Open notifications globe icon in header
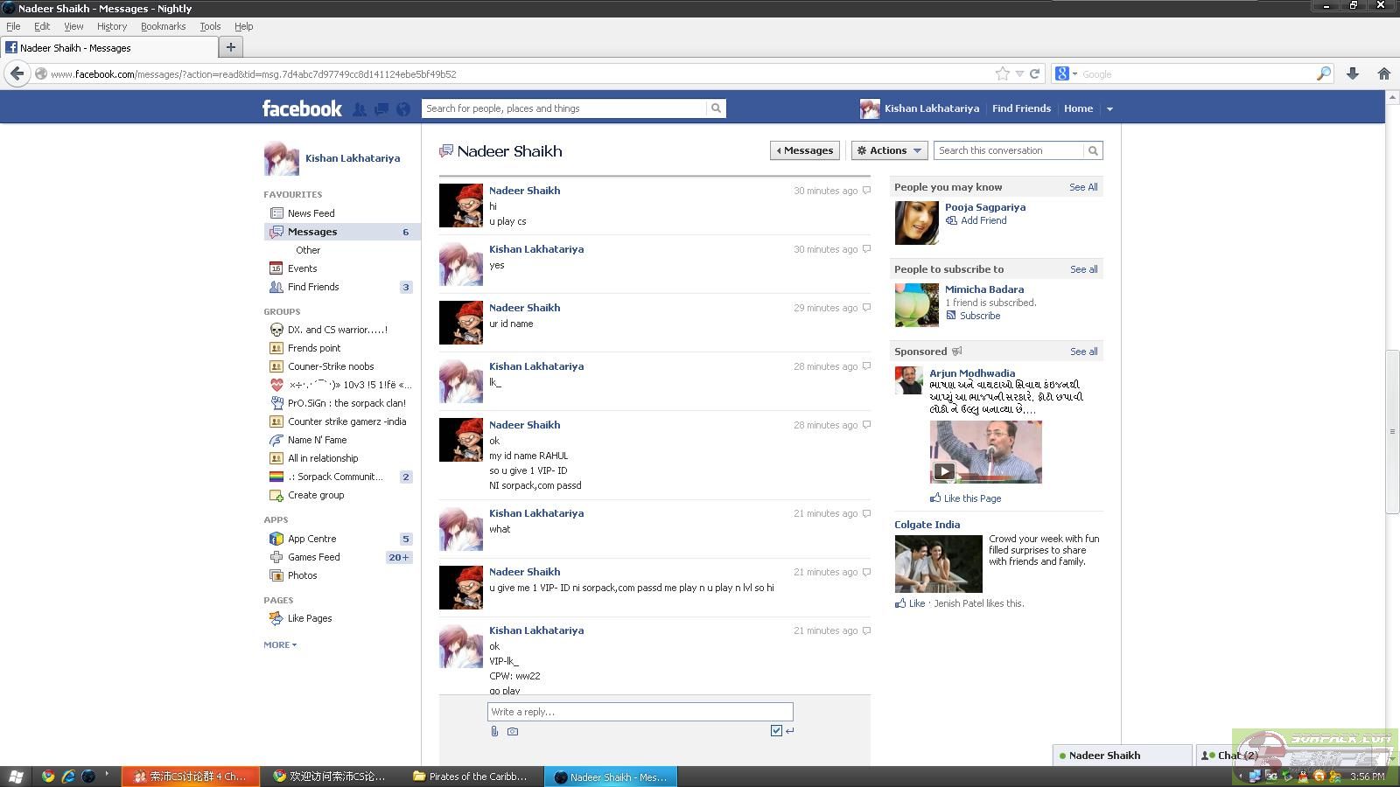 [x=403, y=109]
